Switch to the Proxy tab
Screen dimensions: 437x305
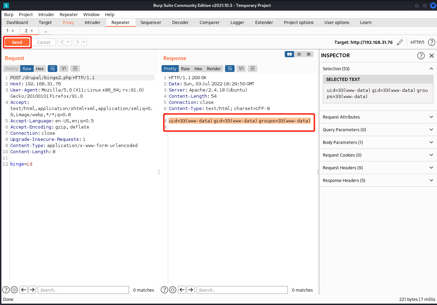coord(68,22)
